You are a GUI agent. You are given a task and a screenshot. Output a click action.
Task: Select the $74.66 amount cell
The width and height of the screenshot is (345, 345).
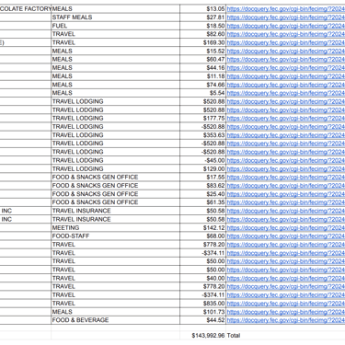(203, 85)
